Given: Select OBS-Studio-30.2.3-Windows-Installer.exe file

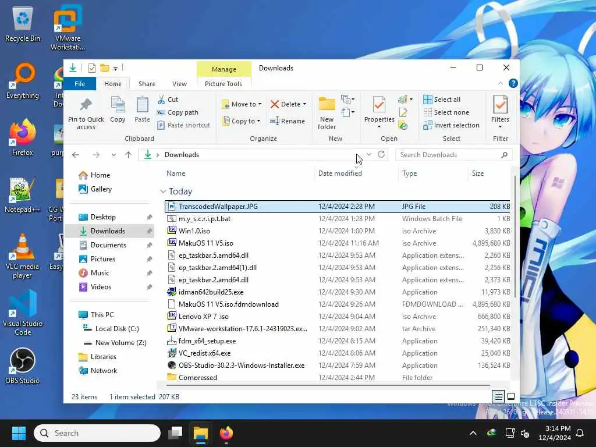Looking at the screenshot, I should 242,366.
